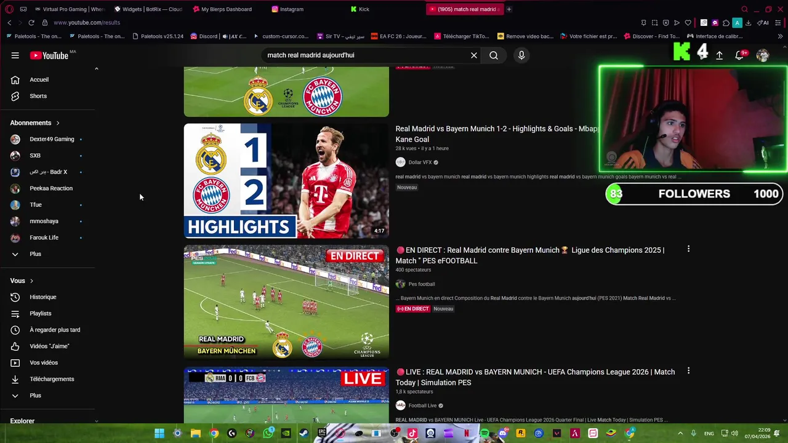Start voice search with the microphone
This screenshot has width=788, height=443.
click(521, 55)
